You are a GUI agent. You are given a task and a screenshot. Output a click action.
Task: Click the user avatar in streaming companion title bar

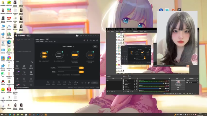point(77,36)
